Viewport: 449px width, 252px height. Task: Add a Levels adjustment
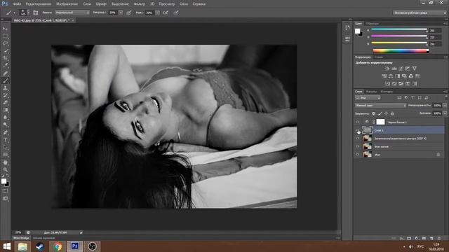tap(394, 69)
